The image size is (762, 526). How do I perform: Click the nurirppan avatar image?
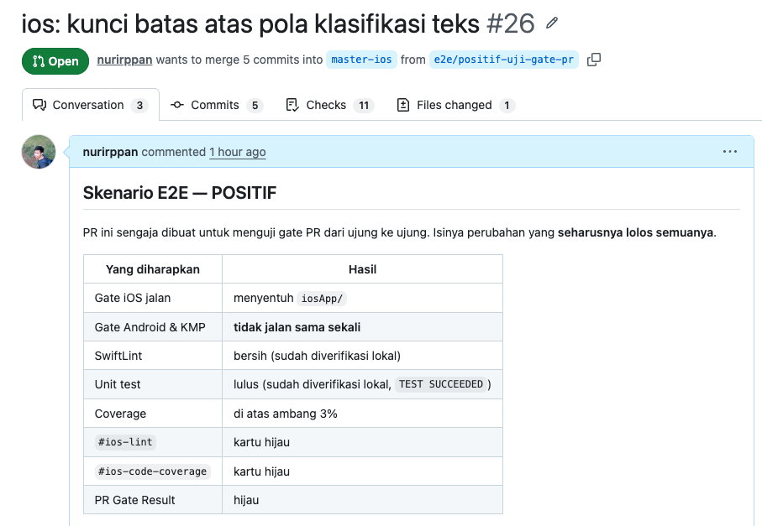pyautogui.click(x=39, y=152)
